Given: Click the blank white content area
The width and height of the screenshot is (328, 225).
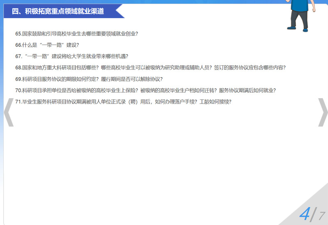Looking at the screenshot, I should (164, 156).
